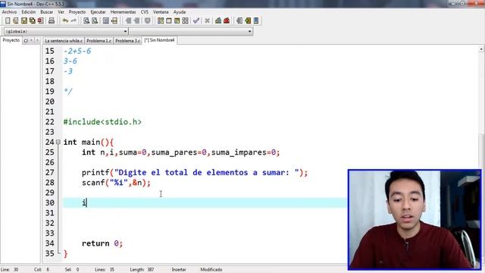Click the Compile and Run toolbar icon

click(177, 20)
